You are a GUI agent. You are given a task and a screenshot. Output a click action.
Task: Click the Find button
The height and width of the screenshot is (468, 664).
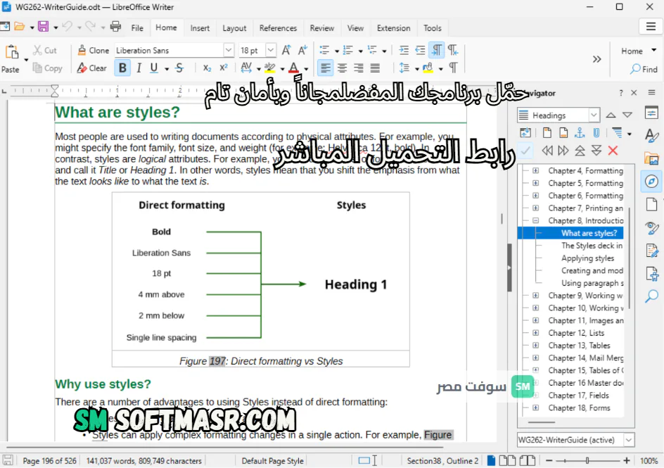click(644, 68)
